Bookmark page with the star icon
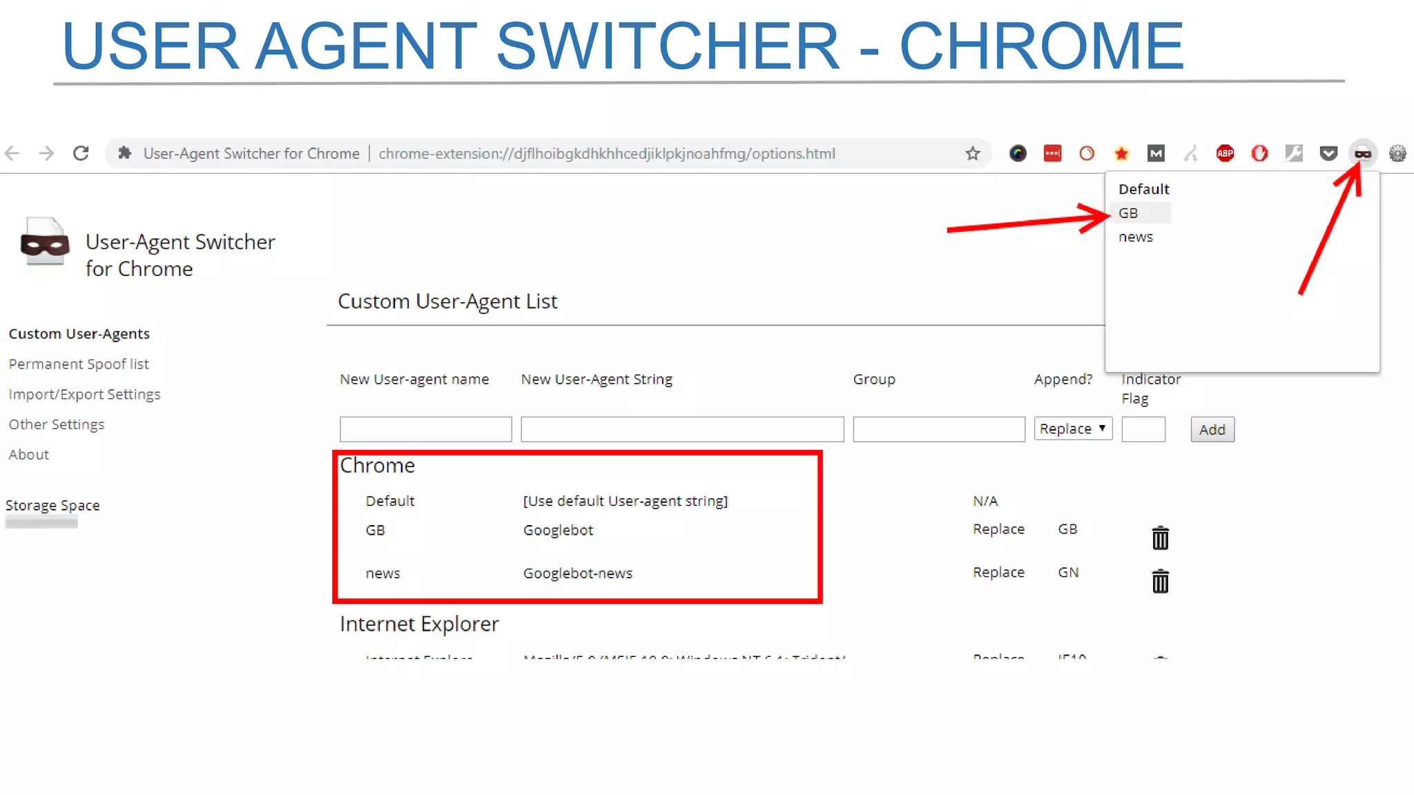 pos(973,153)
